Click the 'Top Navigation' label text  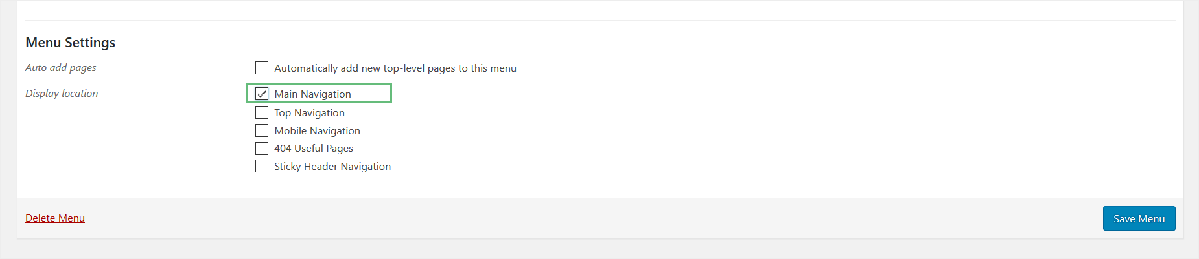click(309, 112)
